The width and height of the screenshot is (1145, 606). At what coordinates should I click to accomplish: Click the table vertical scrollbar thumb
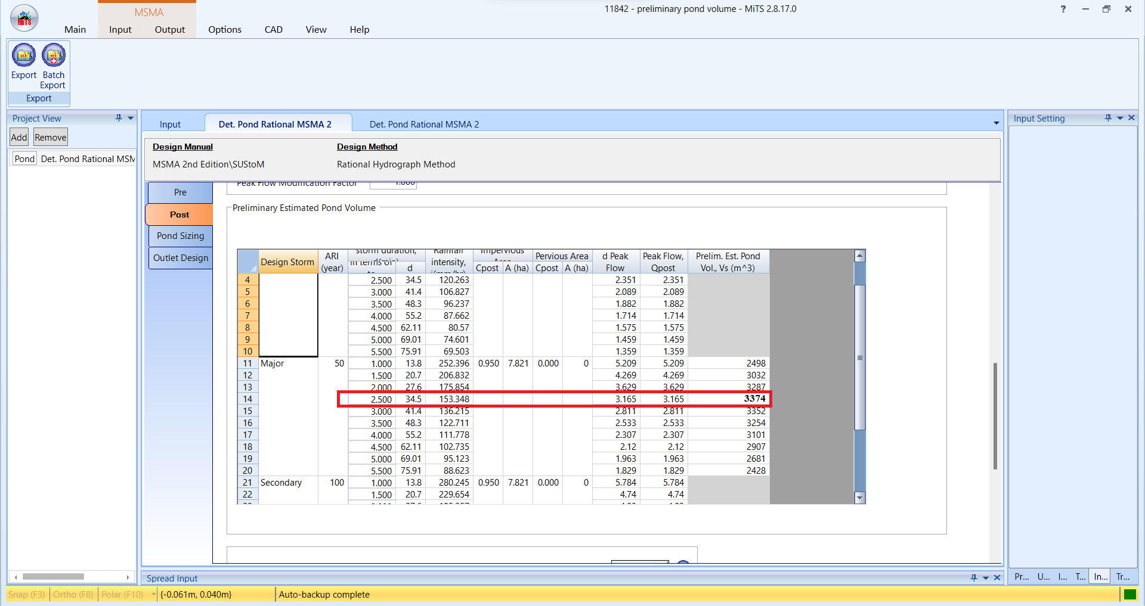[x=859, y=358]
